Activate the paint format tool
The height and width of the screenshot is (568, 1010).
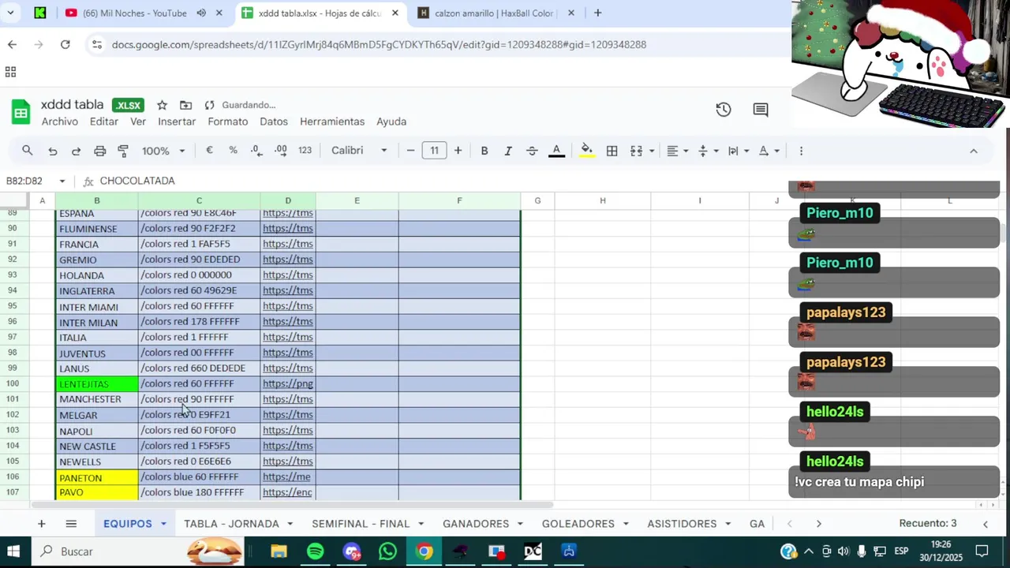(123, 151)
